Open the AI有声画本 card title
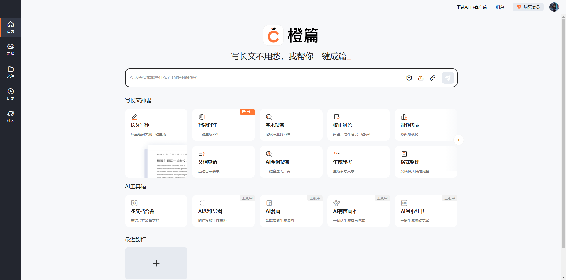The width and height of the screenshot is (566, 280). pyautogui.click(x=345, y=211)
